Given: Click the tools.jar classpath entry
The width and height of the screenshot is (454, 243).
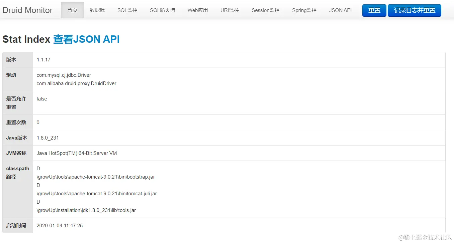Looking at the screenshot, I should pos(86,210).
